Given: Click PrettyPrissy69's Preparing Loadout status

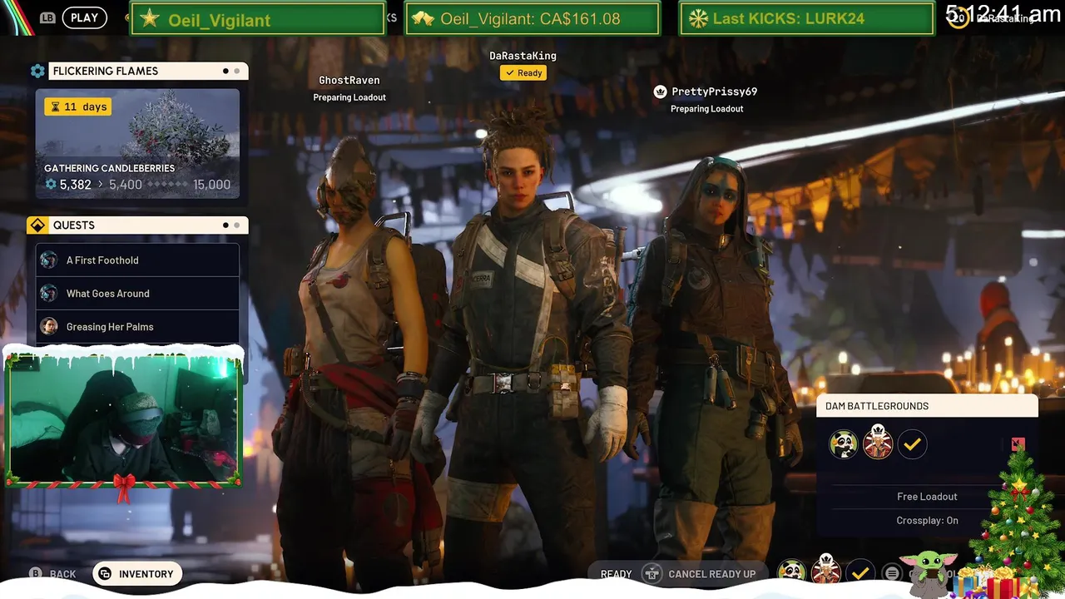Looking at the screenshot, I should point(707,109).
